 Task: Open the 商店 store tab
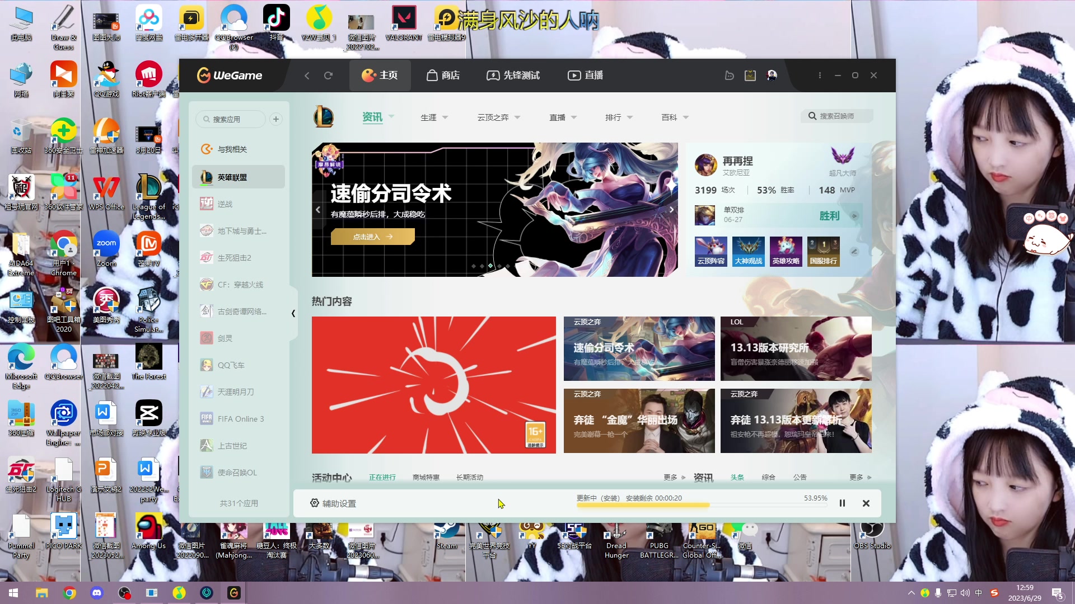[443, 75]
